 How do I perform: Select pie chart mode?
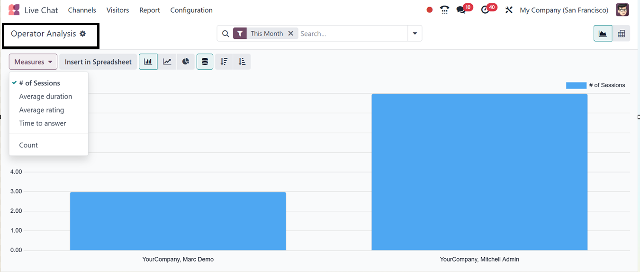coord(186,62)
